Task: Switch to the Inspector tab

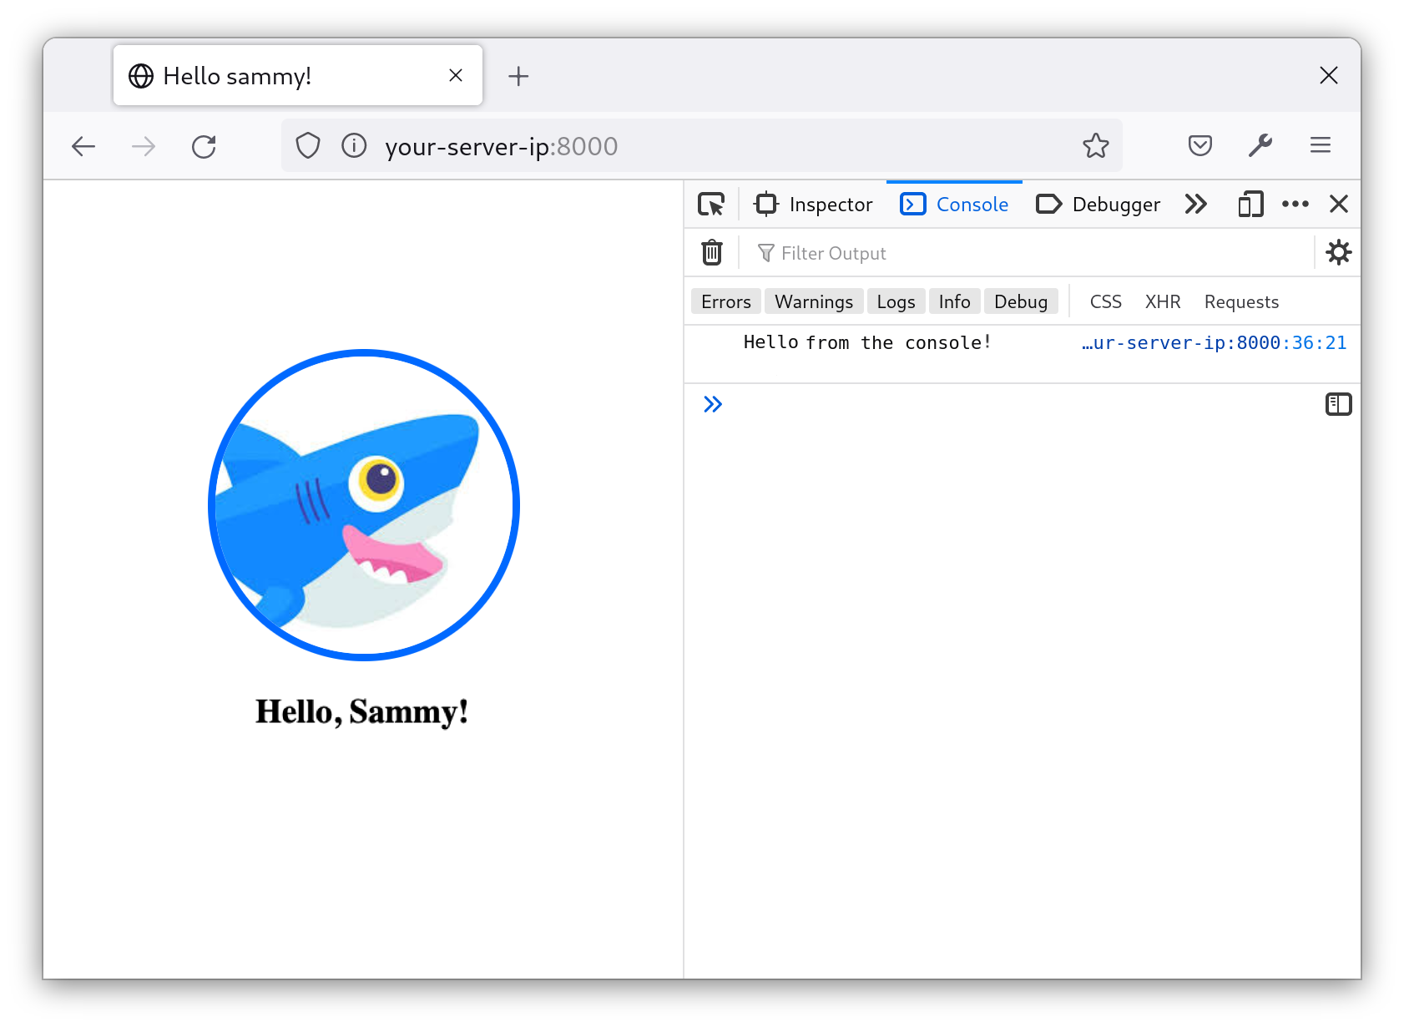Action: (x=813, y=205)
